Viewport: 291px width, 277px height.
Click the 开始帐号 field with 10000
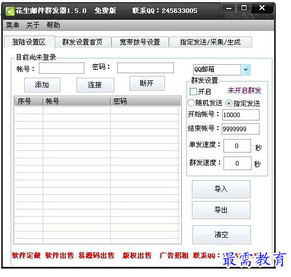pyautogui.click(x=241, y=115)
